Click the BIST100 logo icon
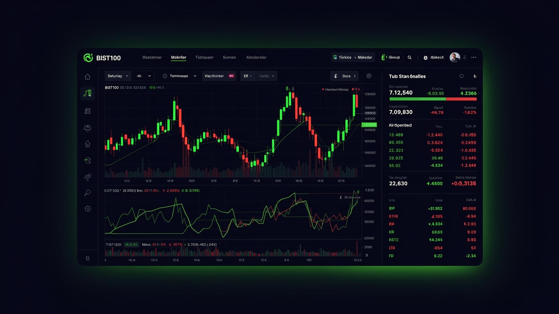 point(88,58)
